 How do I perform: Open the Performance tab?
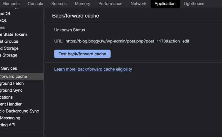tap(110, 4)
